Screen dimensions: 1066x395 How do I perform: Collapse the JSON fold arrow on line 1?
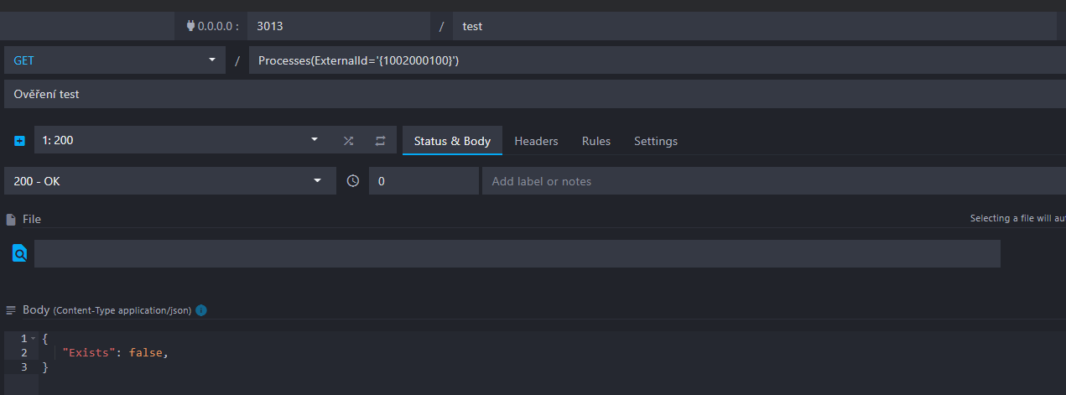tap(33, 338)
